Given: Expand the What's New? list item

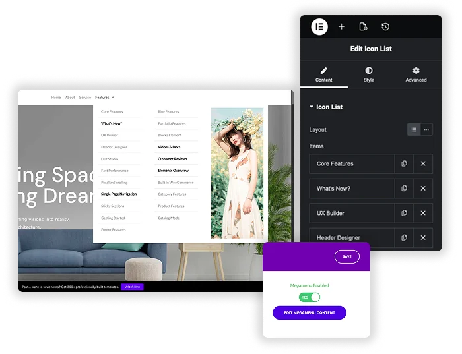Looking at the screenshot, I should coord(352,189).
